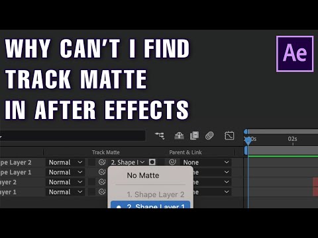Click the Track Matte column header
The width and height of the screenshot is (318, 238).
[106, 152]
